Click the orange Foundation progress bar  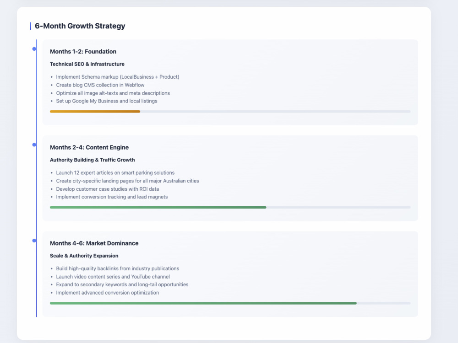[95, 112]
